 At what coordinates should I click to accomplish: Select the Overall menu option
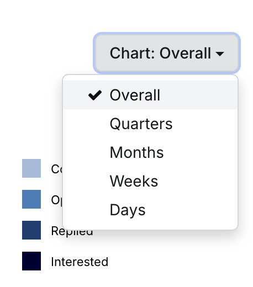click(x=135, y=95)
